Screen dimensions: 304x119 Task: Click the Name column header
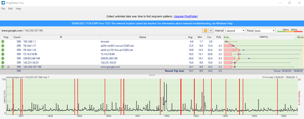(x=143, y=37)
